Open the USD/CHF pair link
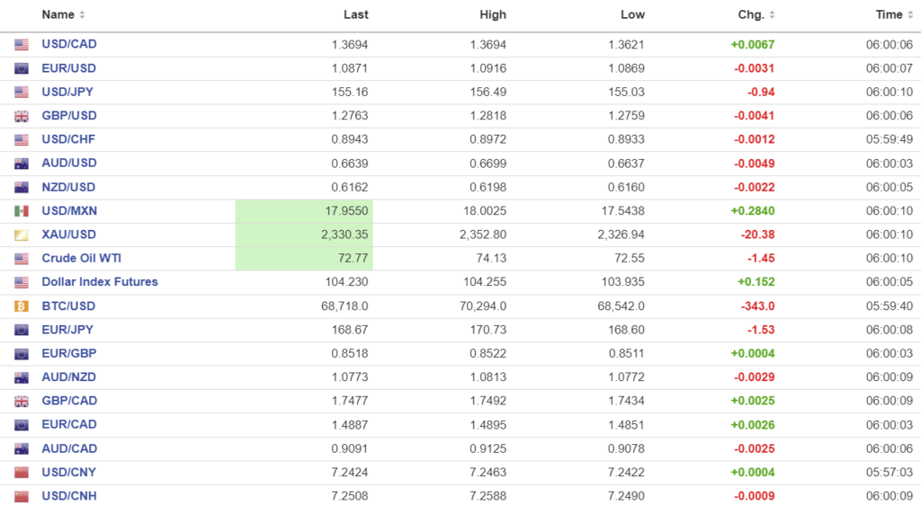Viewport: 921px width, 505px height. point(68,139)
